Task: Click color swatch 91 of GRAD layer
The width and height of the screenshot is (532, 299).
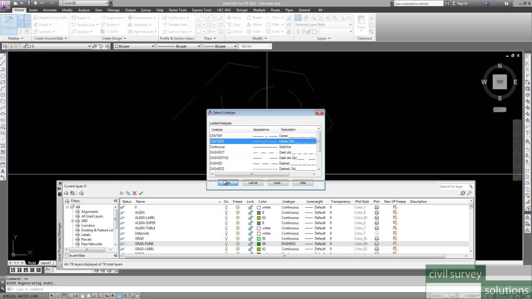Action: (x=259, y=238)
